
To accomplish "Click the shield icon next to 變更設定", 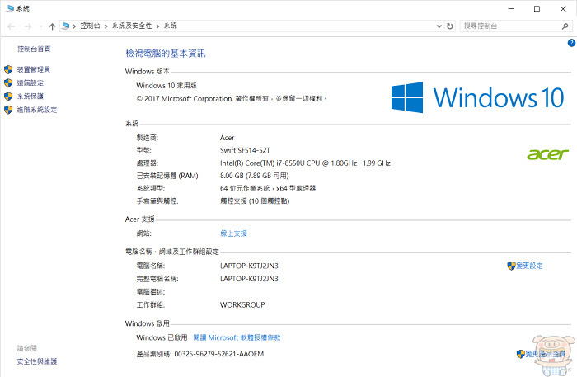I will click(x=511, y=266).
